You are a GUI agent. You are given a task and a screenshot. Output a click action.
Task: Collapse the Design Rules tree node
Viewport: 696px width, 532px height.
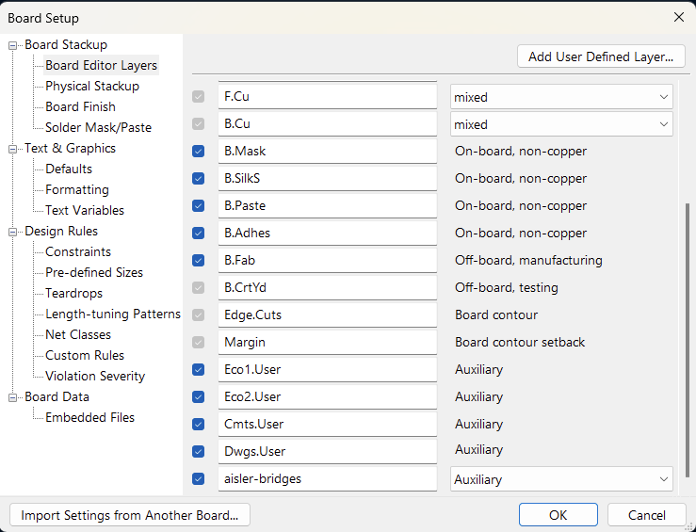14,232
